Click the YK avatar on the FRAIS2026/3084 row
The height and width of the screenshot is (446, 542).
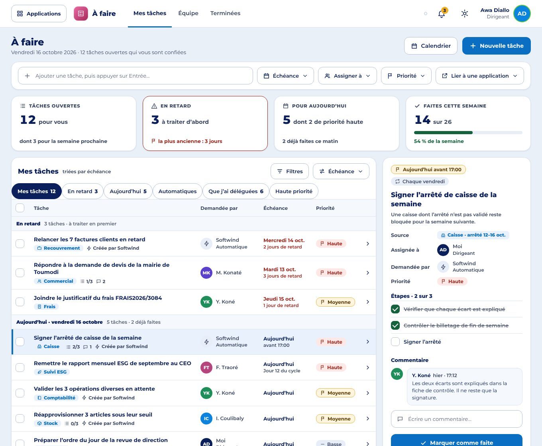(206, 302)
